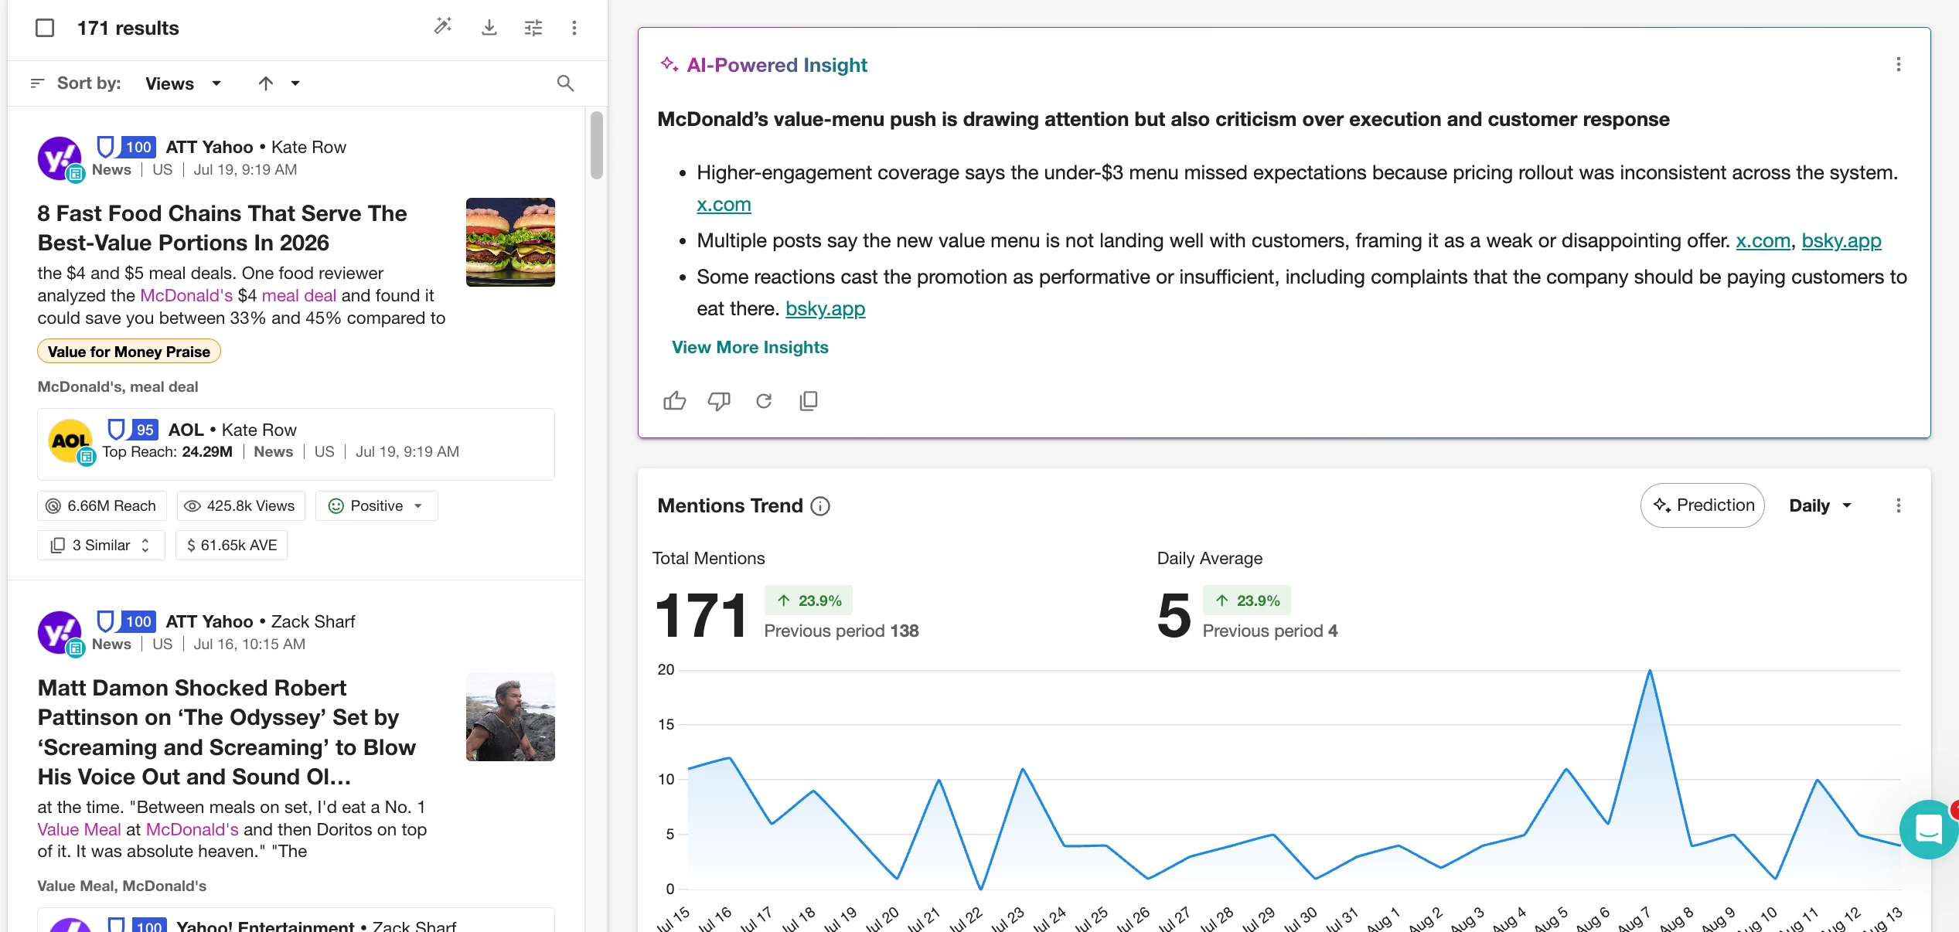Change the Positive sentiment dropdown
The image size is (1959, 932).
(376, 506)
